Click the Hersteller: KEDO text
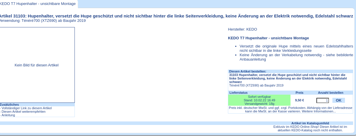The image size is (356, 136). [242, 29]
